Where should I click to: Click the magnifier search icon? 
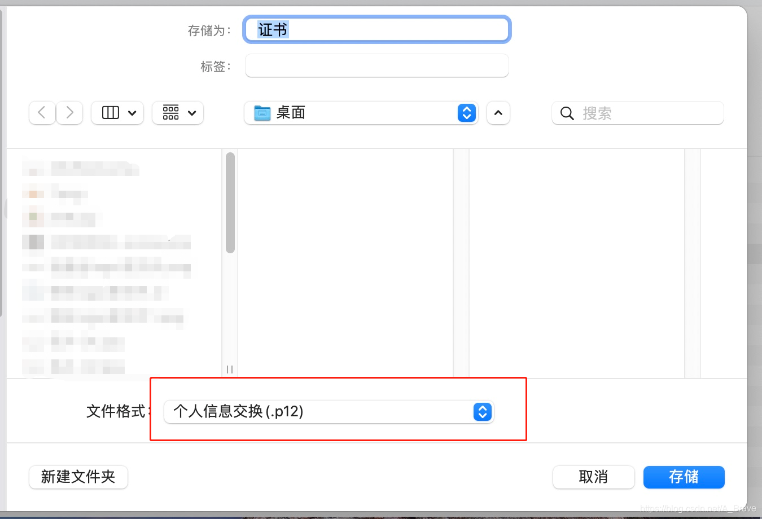(567, 113)
